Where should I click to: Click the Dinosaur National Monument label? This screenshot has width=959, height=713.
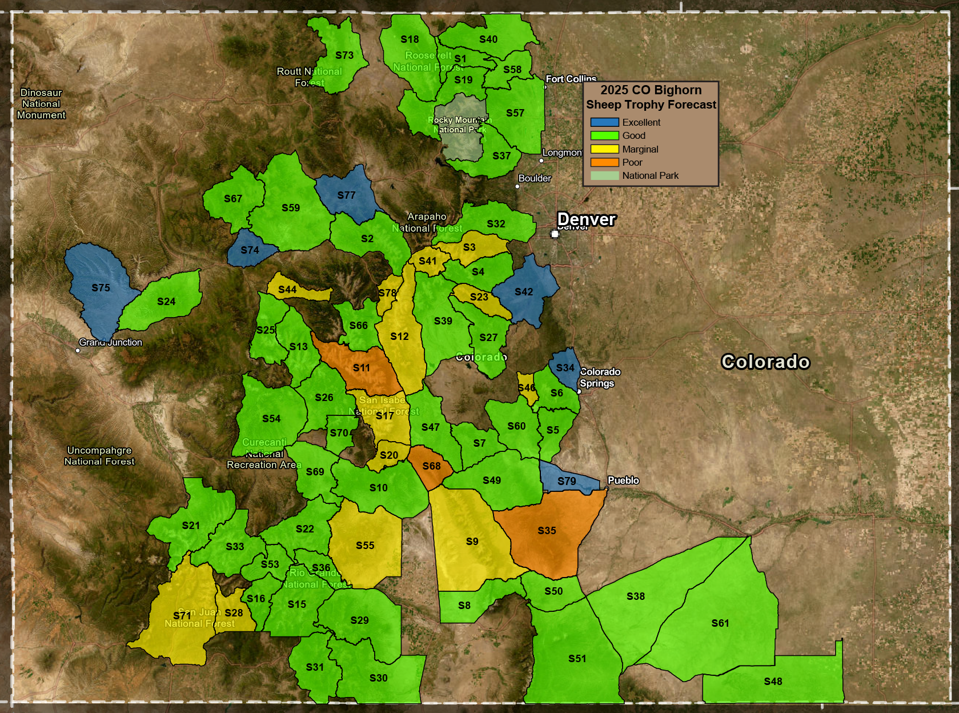point(41,104)
